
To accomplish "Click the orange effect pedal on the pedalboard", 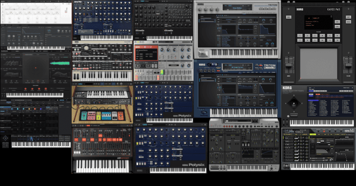I will pyautogui.click(x=121, y=116).
